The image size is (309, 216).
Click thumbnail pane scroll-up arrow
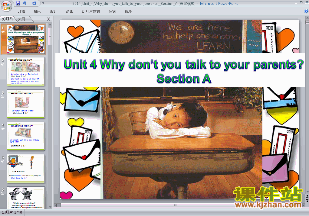click(x=50, y=25)
